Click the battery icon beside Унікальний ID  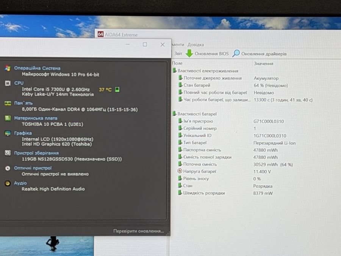(180, 135)
